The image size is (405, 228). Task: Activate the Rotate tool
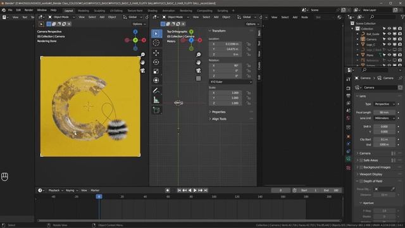click(156, 62)
